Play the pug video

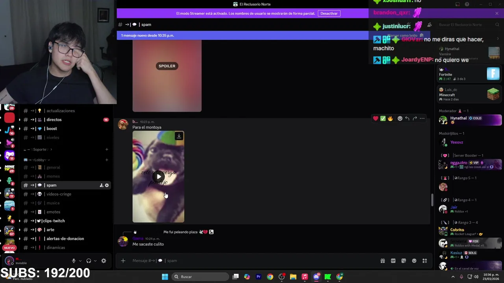[x=158, y=176]
